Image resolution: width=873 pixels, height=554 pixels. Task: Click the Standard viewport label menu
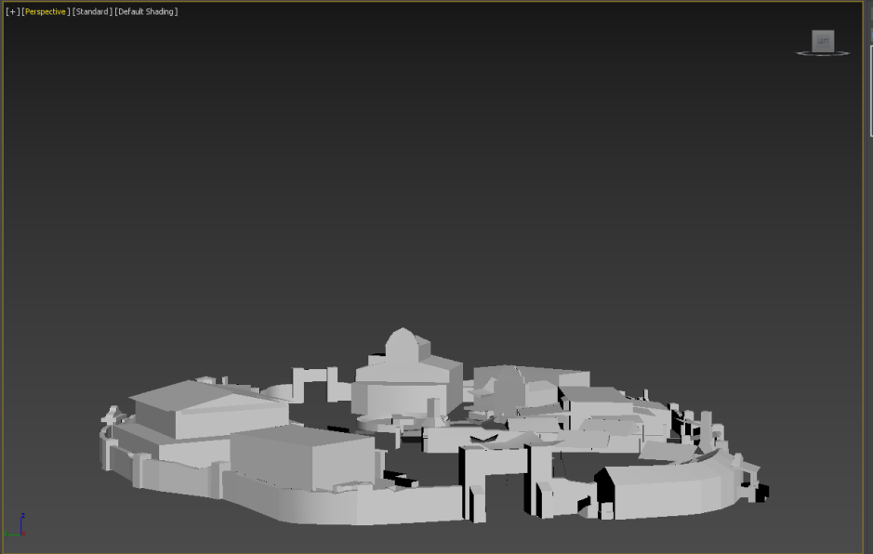point(92,12)
